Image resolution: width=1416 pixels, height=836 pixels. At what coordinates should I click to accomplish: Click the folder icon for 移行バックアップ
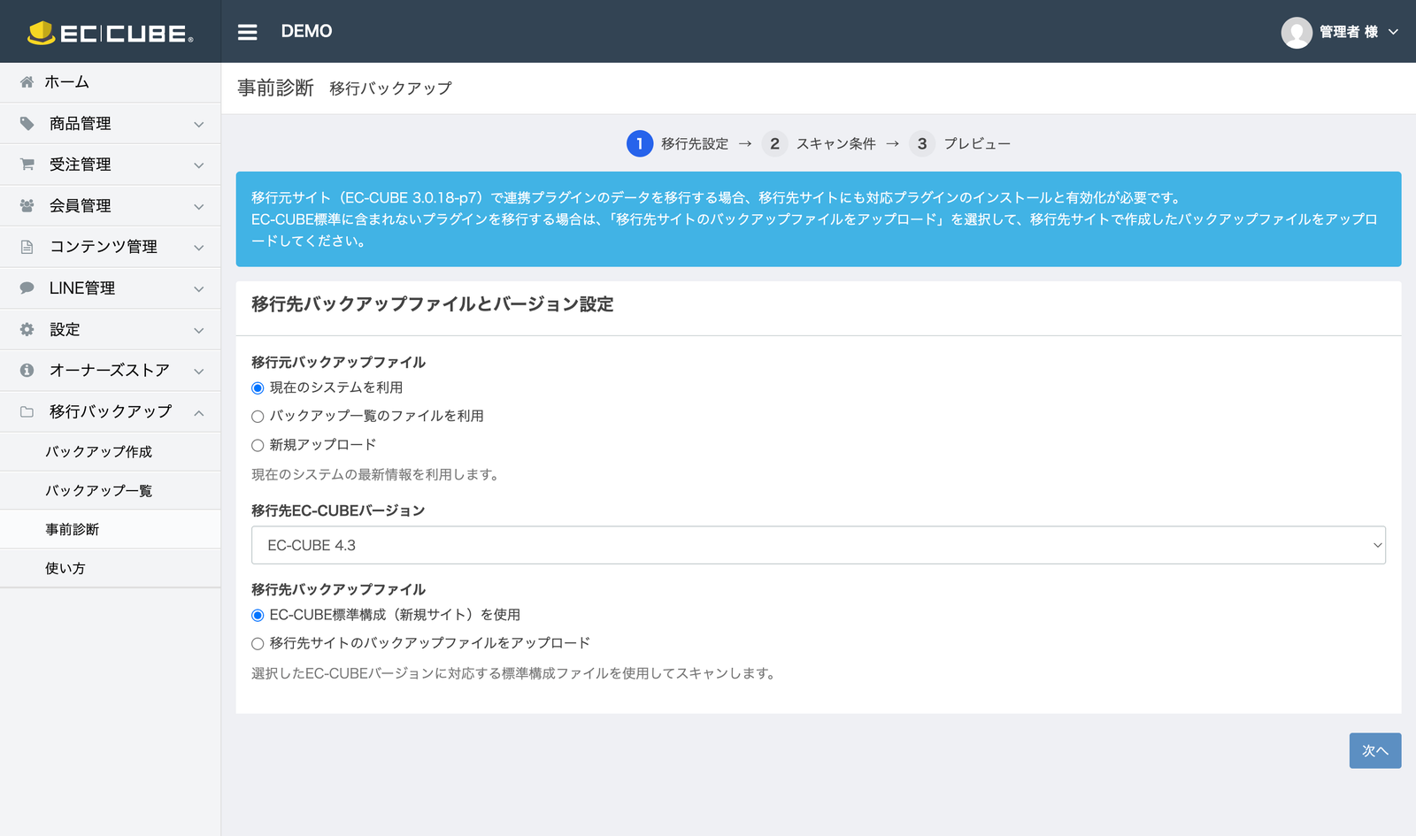(x=27, y=411)
